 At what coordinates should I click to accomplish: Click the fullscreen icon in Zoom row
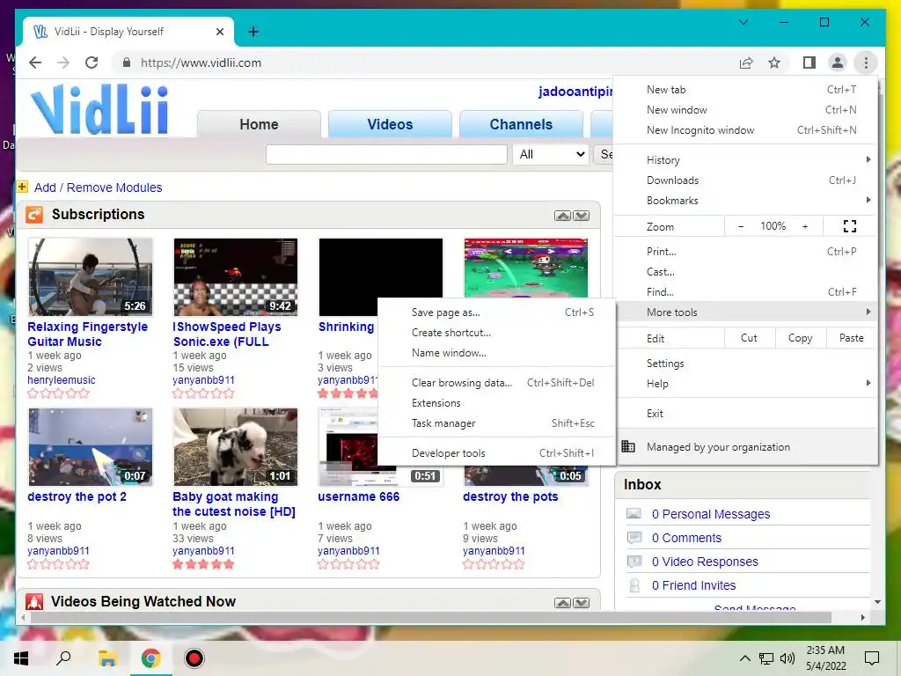point(850,226)
